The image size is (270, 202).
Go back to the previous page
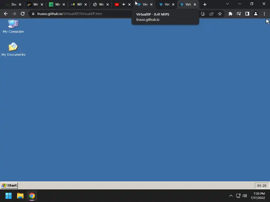[x=6, y=14]
